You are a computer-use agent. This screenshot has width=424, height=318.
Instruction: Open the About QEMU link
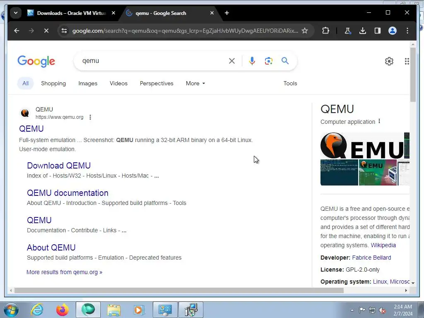[x=51, y=248]
